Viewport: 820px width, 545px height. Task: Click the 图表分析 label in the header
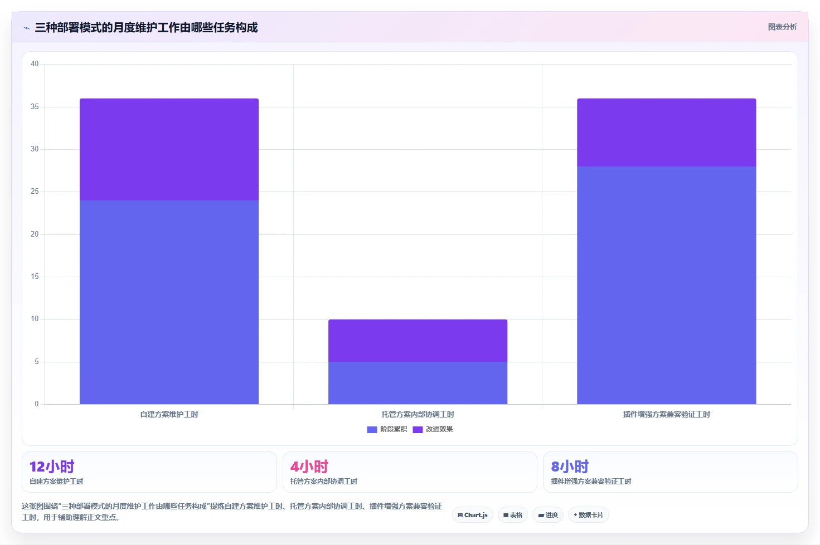[782, 27]
